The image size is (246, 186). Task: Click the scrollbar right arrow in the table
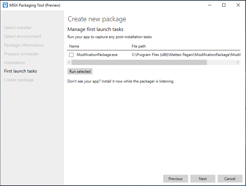point(238,62)
